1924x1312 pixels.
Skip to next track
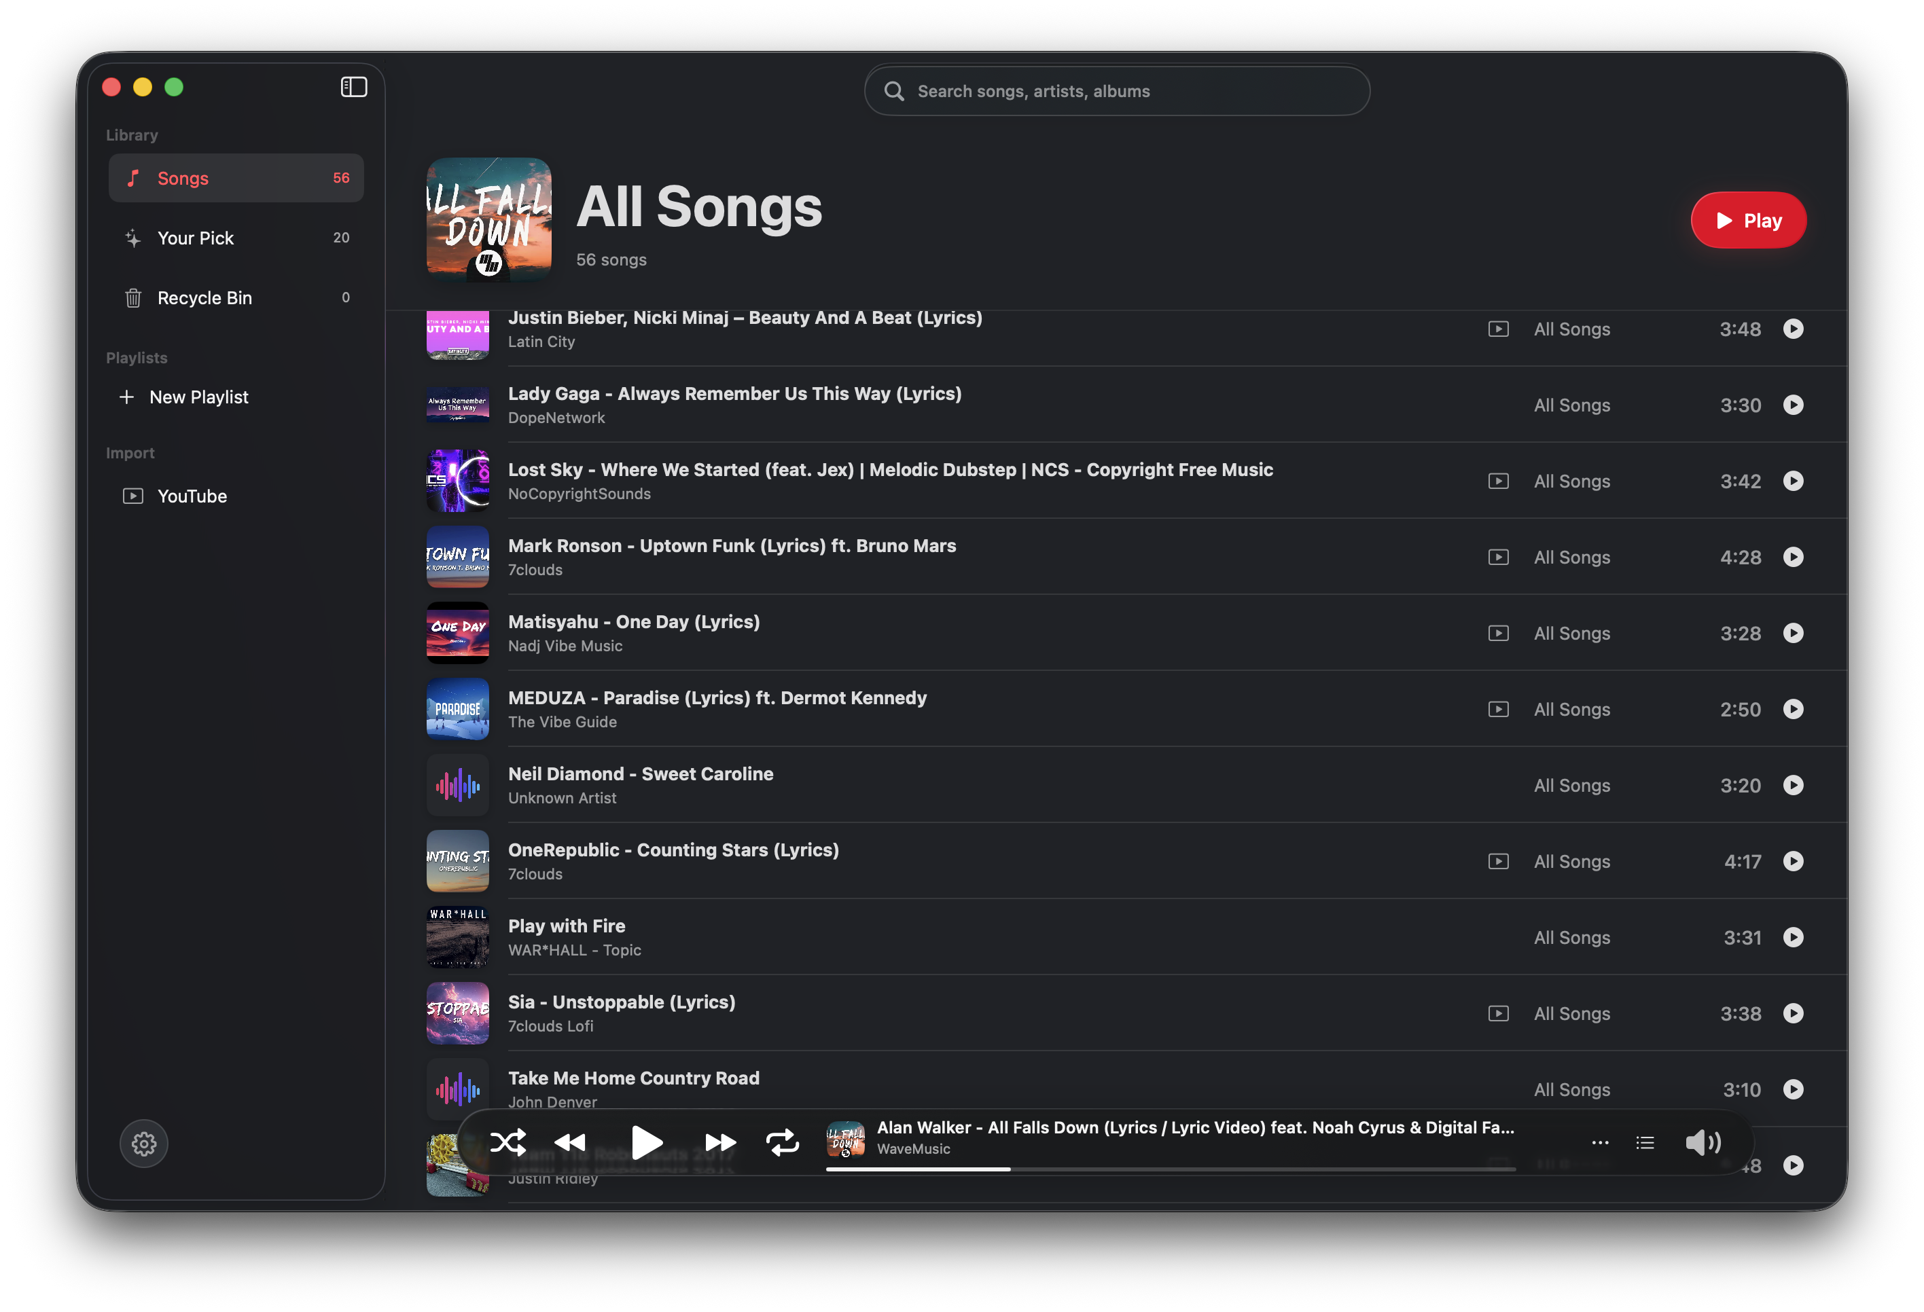click(720, 1143)
